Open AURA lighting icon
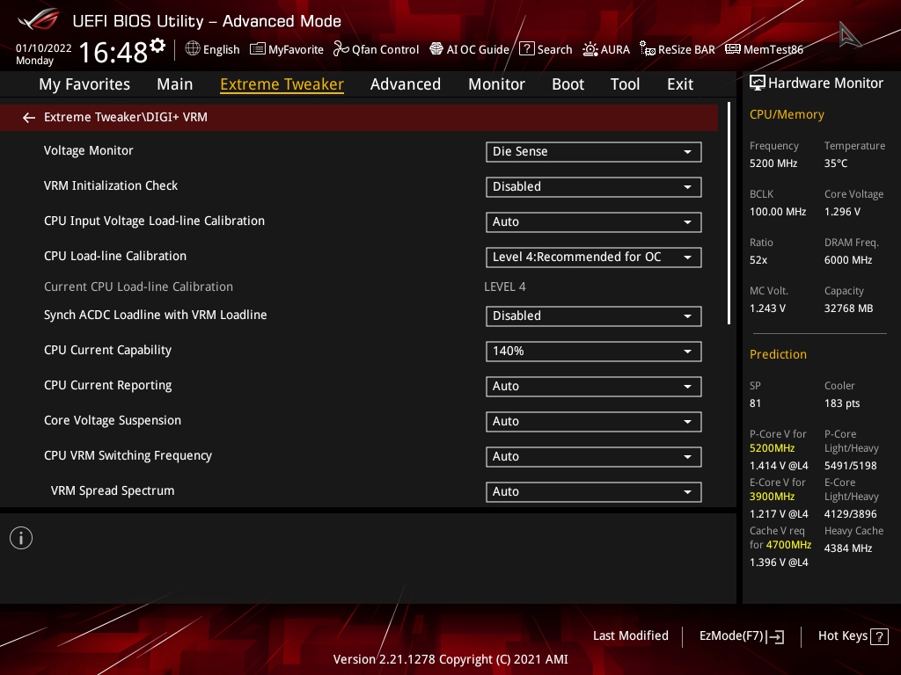 [x=590, y=49]
